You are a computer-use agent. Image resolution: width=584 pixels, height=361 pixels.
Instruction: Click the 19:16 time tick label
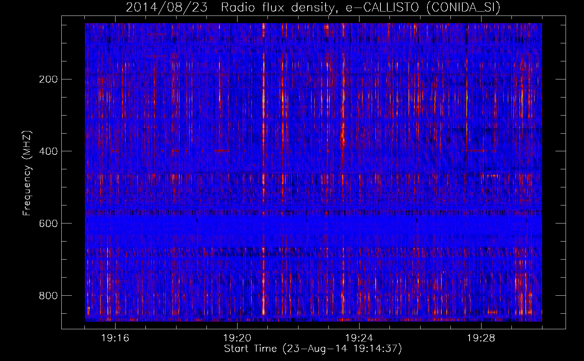pyautogui.click(x=116, y=338)
